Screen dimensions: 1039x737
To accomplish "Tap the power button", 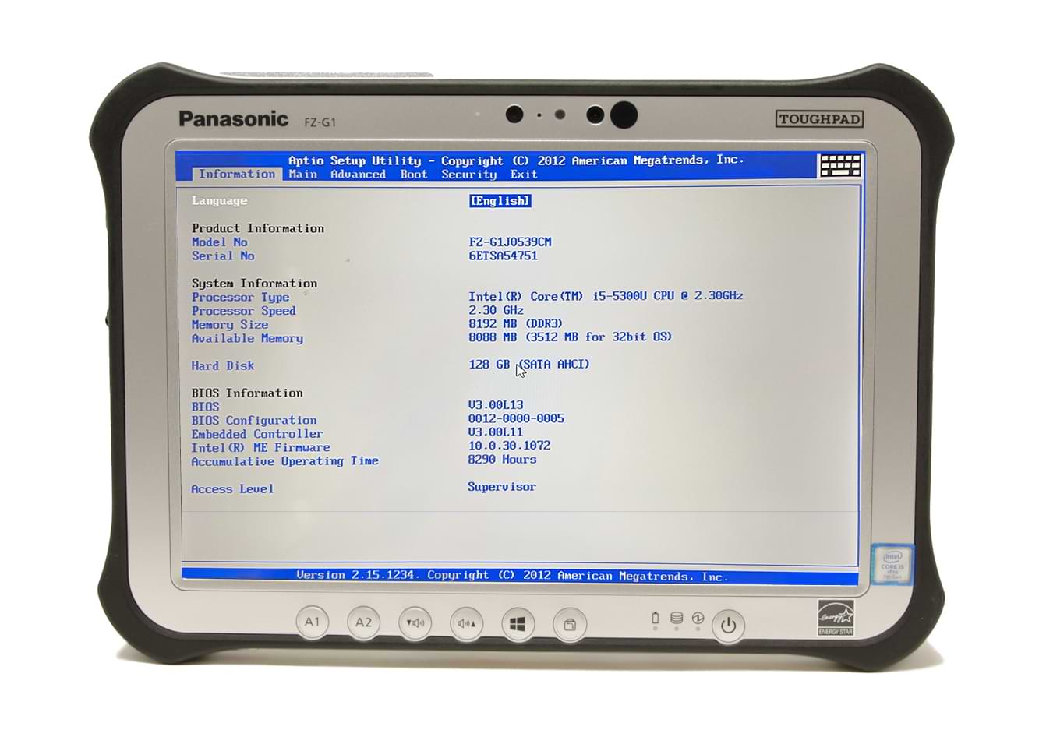I will point(728,626).
